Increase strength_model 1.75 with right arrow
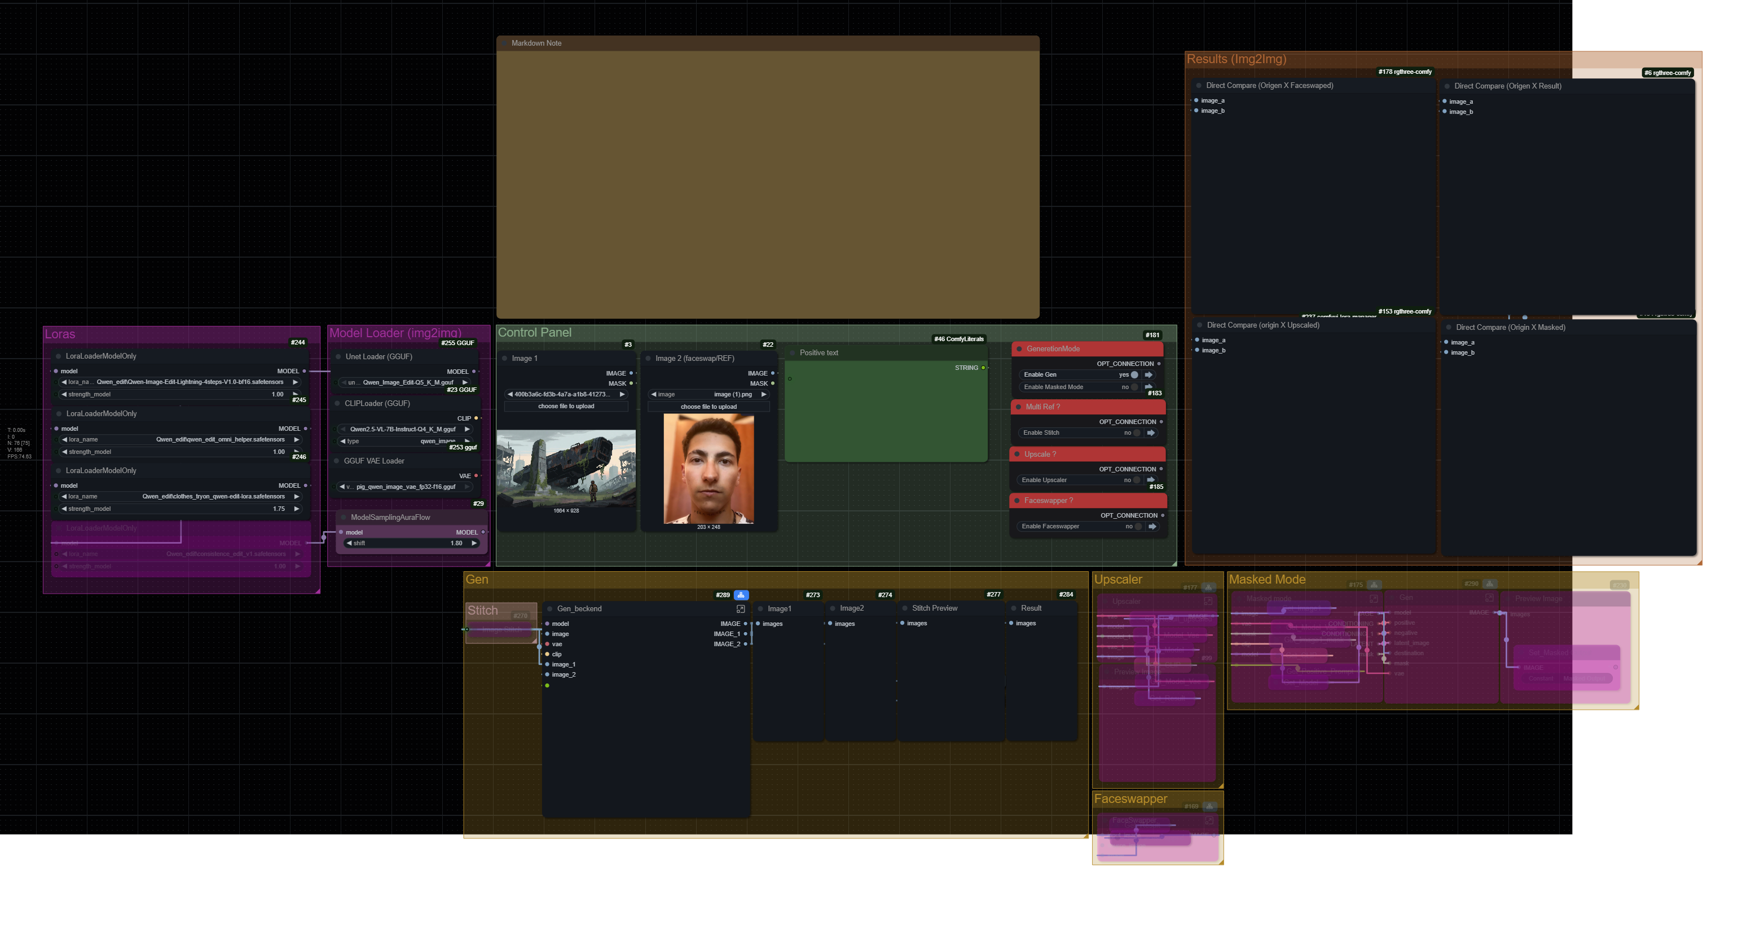The image size is (1747, 927). point(296,509)
